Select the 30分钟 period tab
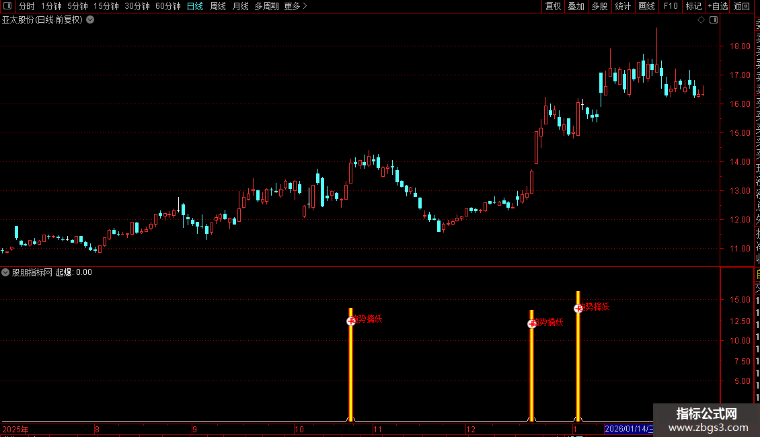This screenshot has width=760, height=437. [x=137, y=6]
